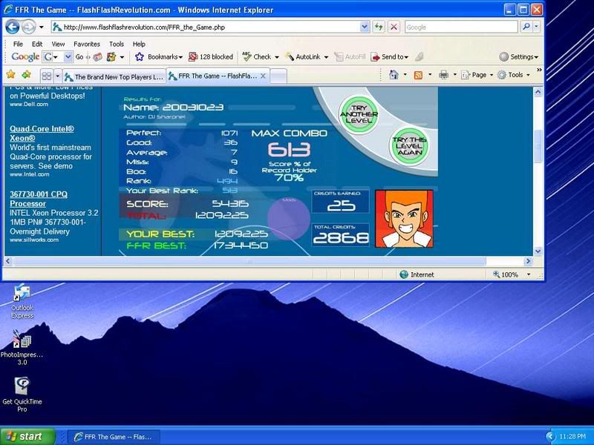
Task: Click the Outlook Express desktop icon
Action: (22, 302)
